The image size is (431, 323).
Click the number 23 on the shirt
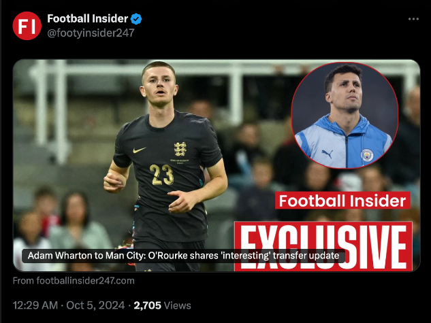[x=161, y=175]
